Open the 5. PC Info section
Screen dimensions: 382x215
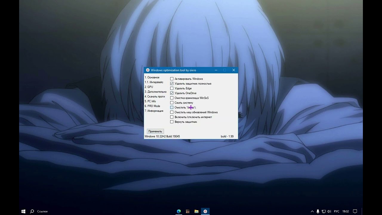point(150,101)
